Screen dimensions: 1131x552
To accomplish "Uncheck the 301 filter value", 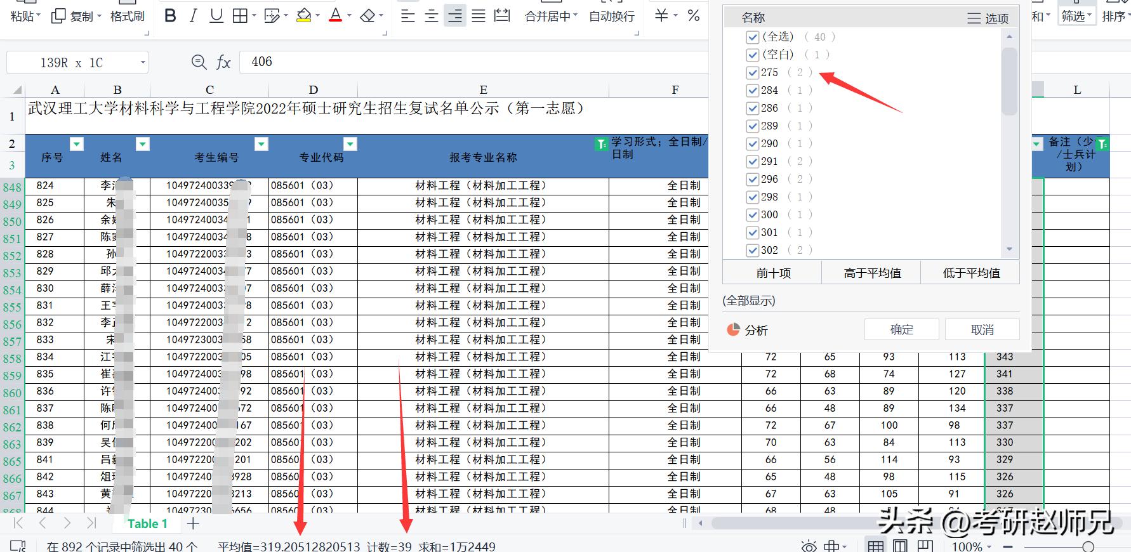I will (753, 232).
